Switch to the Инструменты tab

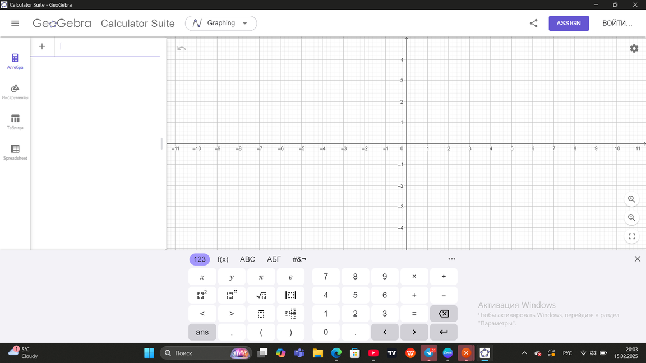pos(15,92)
